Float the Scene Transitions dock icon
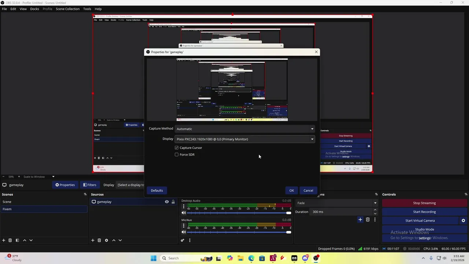Screen dimensions: 469x264 376,194
